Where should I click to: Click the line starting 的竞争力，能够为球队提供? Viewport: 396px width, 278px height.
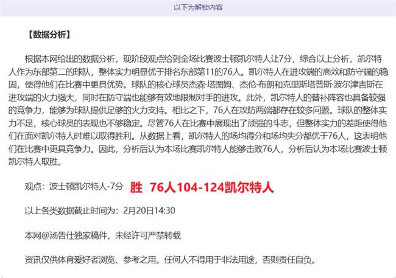197,111
